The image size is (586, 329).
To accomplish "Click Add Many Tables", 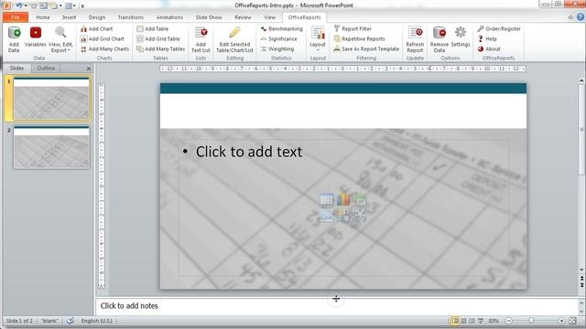I will click(161, 48).
